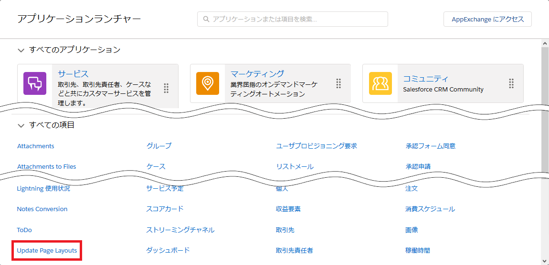Open the リストメール item
Screen dimensions: 549x265
click(x=295, y=166)
